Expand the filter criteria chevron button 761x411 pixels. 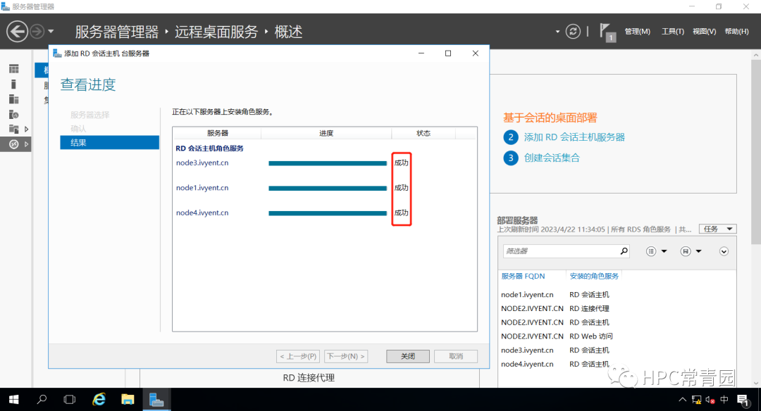pos(724,251)
